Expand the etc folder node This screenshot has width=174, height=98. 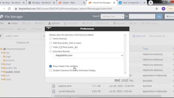[x=2, y=53]
